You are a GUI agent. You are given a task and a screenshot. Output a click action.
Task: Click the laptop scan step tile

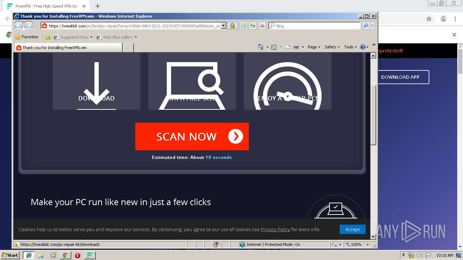192,81
